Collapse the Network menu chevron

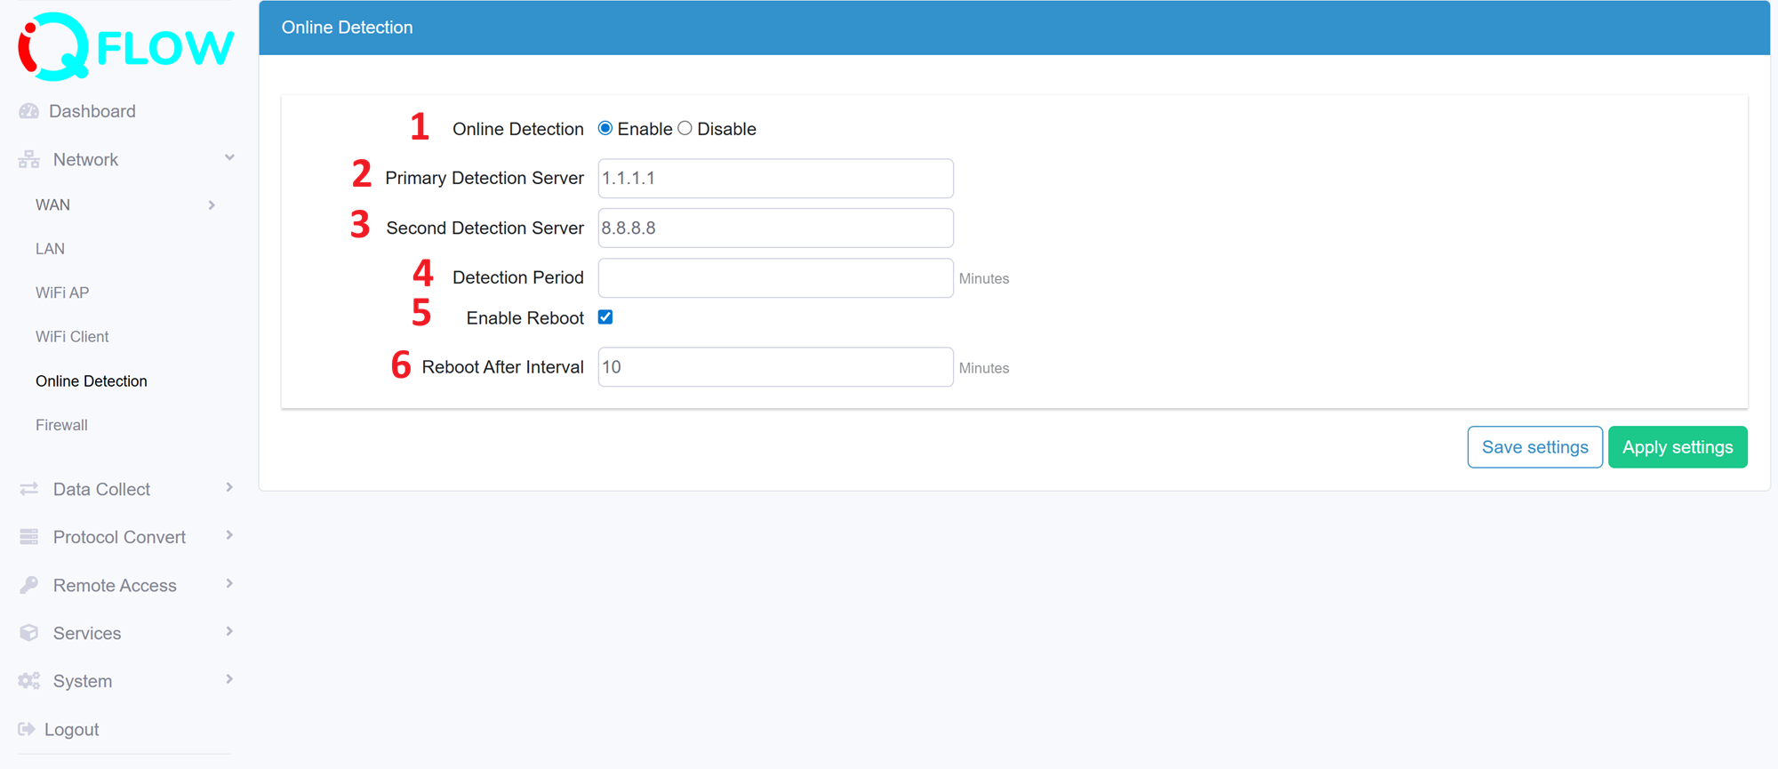229,157
